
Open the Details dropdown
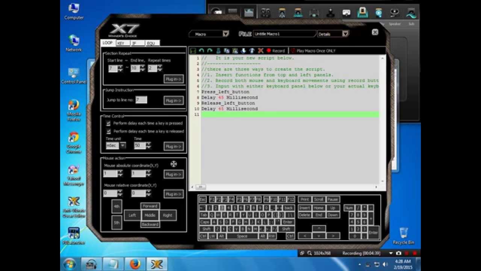point(345,34)
